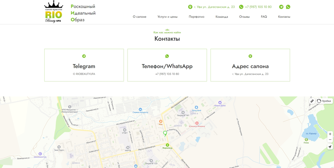Image resolution: width=334 pixels, height=168 pixels.
Task: Click the ДЁМА-6 district label on map
Action: (75, 163)
